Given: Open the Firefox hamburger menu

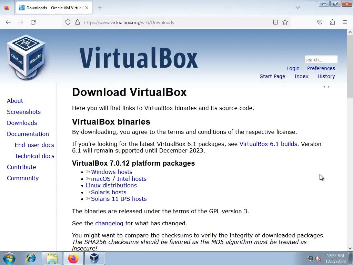Looking at the screenshot, I should [345, 22].
